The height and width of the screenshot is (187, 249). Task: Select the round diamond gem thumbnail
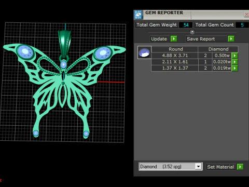pos(144,52)
